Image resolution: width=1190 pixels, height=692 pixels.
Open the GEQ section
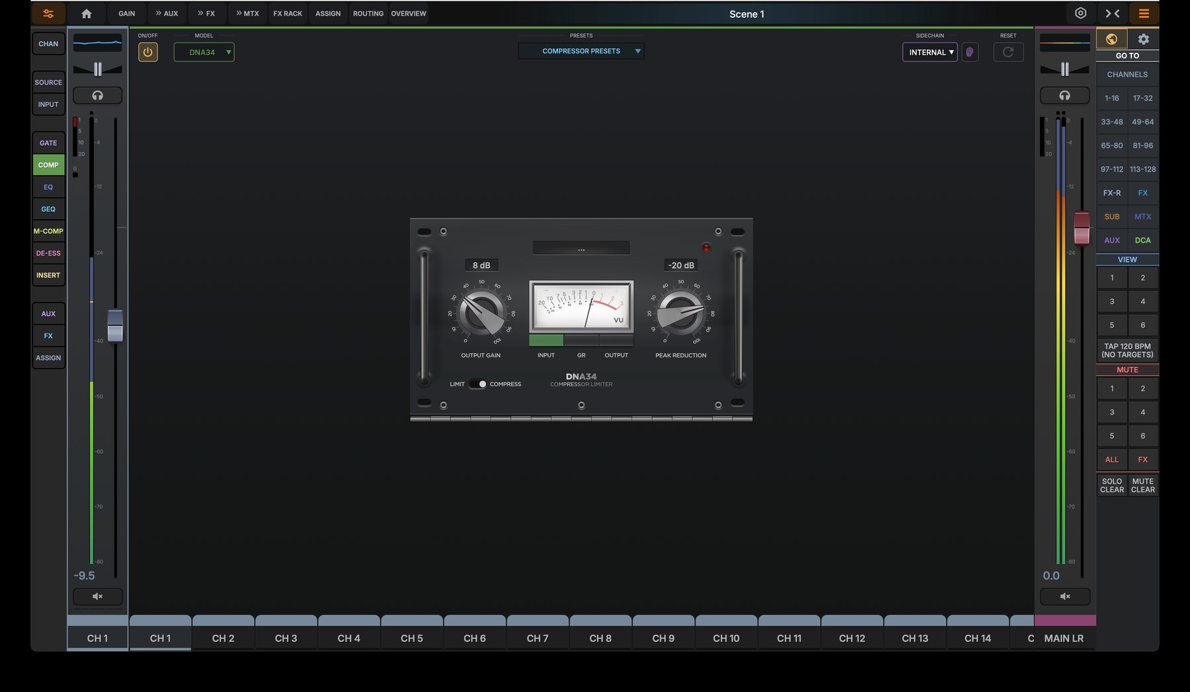coord(48,209)
